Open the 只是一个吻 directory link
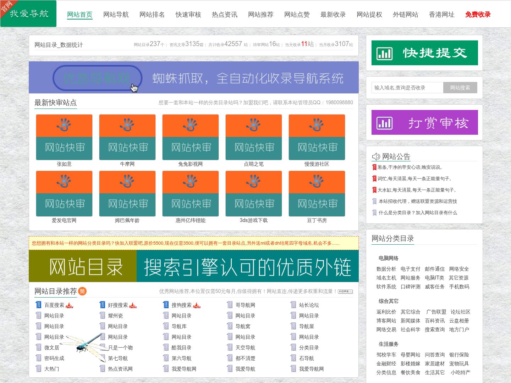The width and height of the screenshot is (511, 383). [120, 348]
